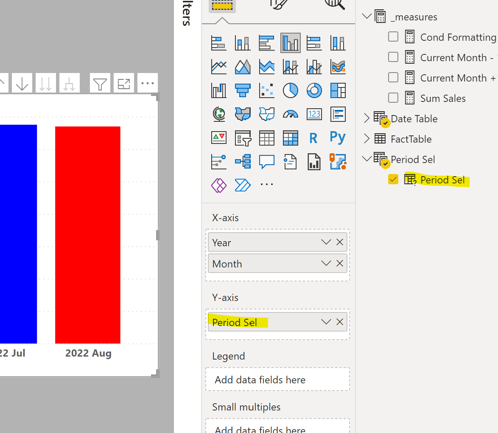Check the Sum Sales measure
498x433 pixels.
393,98
